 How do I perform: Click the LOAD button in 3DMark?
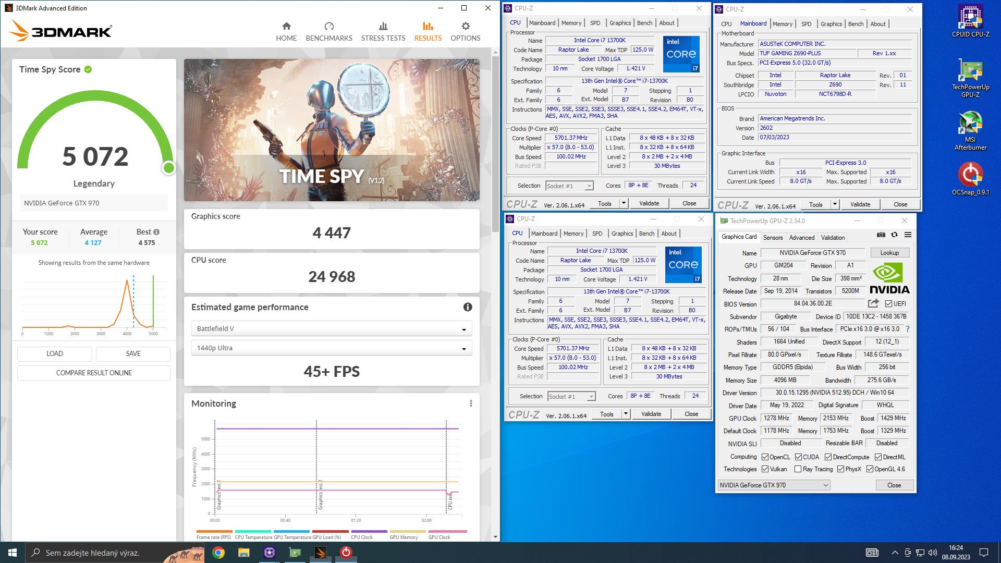pos(55,354)
